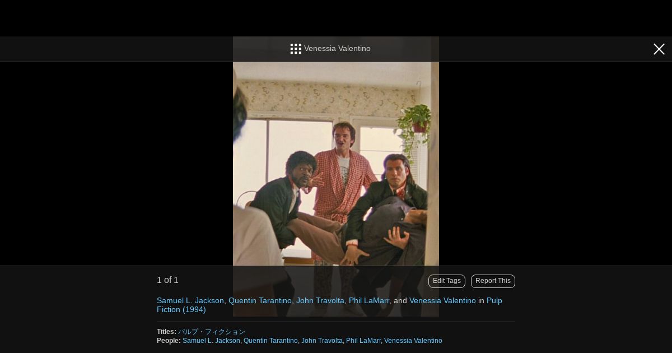Select Quentin Tarantino in the People row
Viewport: 672px width, 353px height.
point(270,341)
